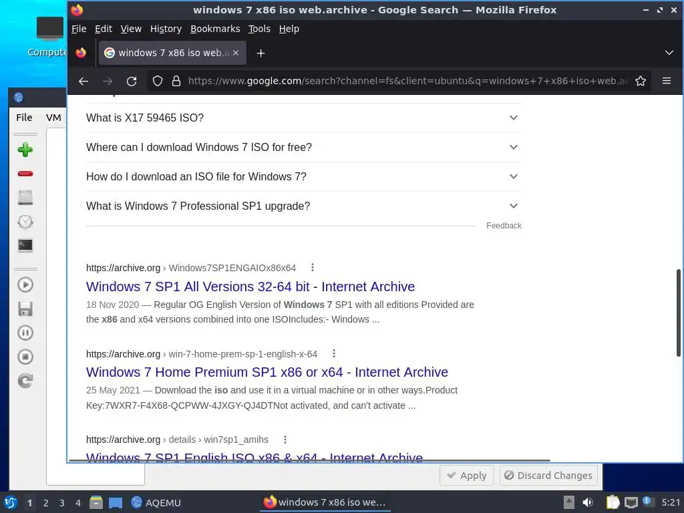
Task: Click three-dot menu for win-7-home-prem result
Action: (x=334, y=353)
